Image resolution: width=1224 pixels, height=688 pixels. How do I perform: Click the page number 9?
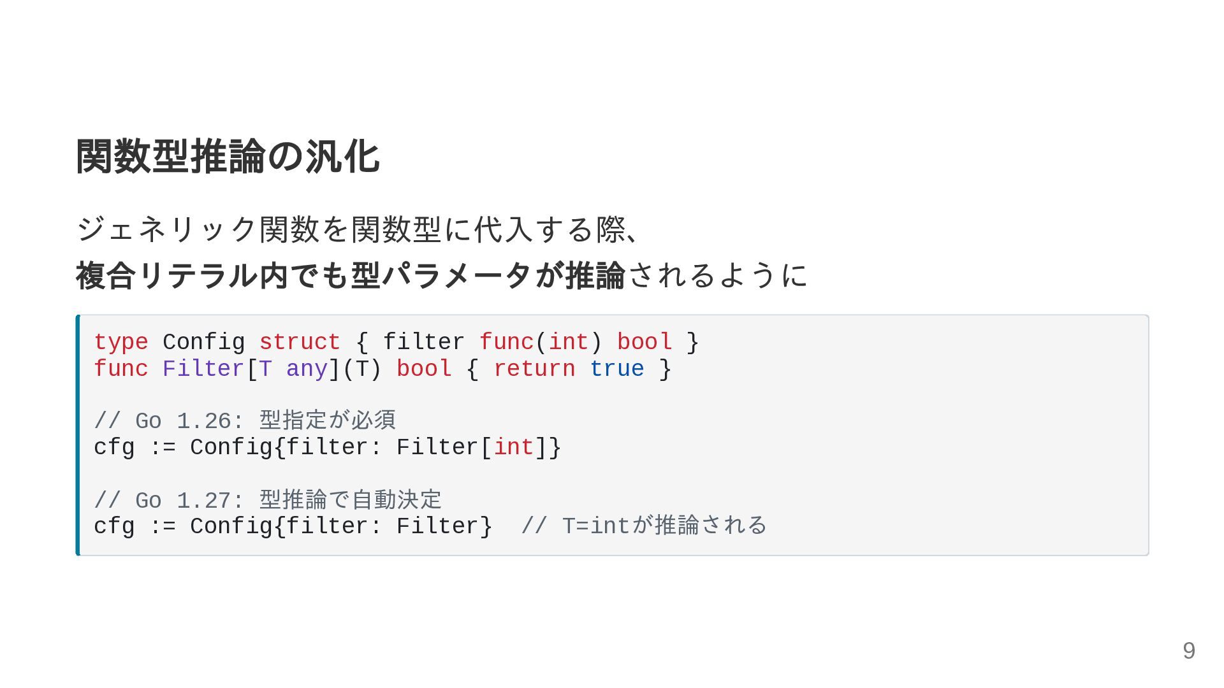[x=1189, y=650]
